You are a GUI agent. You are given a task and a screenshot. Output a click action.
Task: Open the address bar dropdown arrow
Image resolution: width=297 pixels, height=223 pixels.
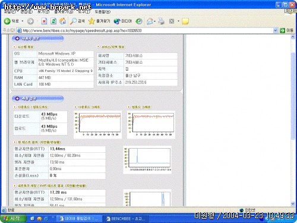[275, 30]
